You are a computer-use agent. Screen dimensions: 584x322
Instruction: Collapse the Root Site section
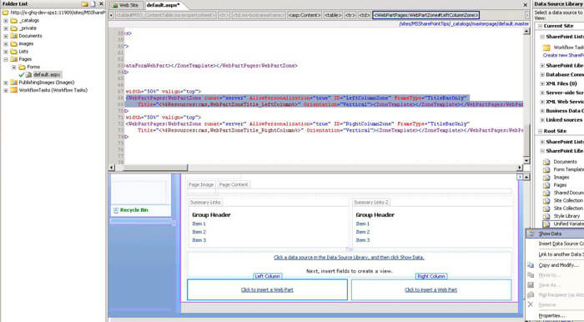pos(539,131)
